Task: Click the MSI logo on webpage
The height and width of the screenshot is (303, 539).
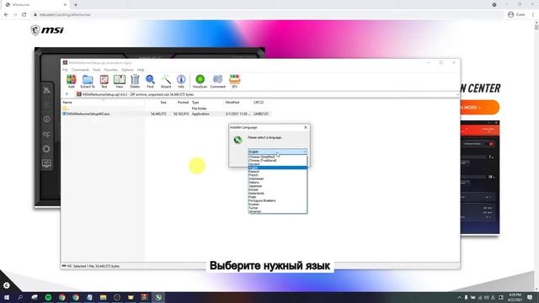Action: point(47,30)
